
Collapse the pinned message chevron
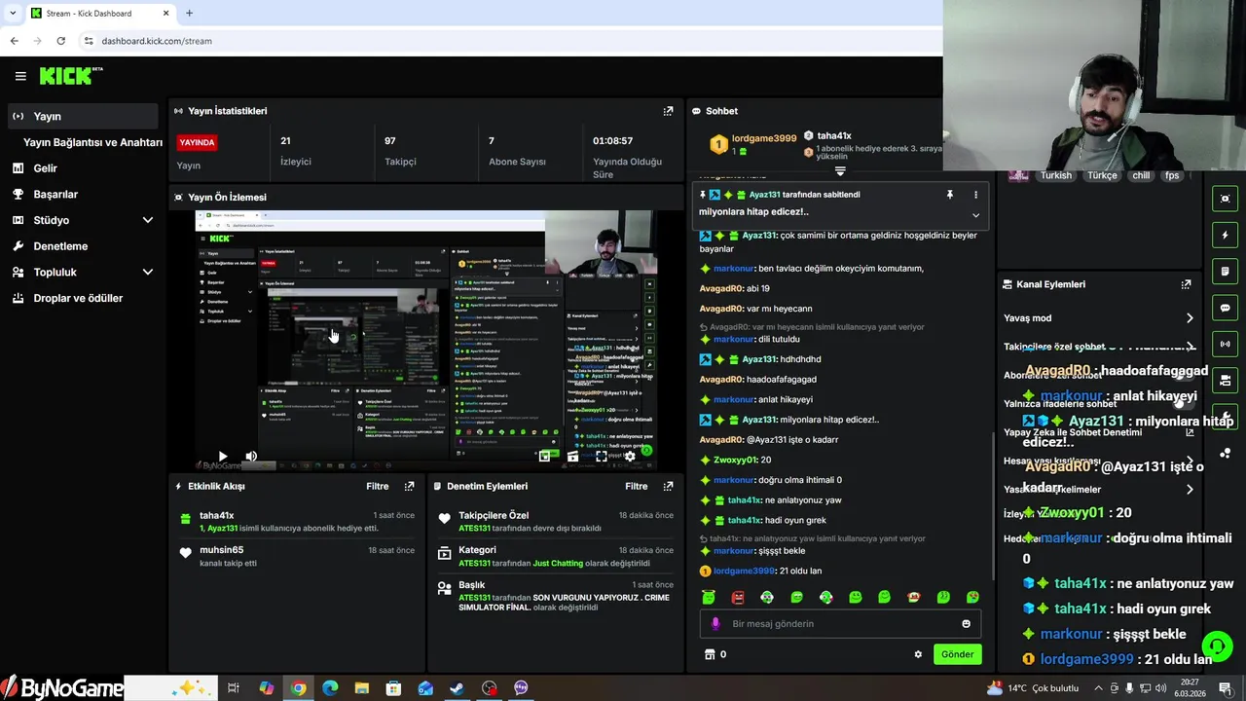[975, 215]
